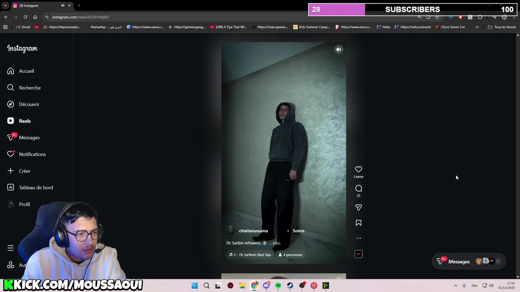Expand hidden bookmarks chevron
The width and height of the screenshot is (520, 292).
pyautogui.click(x=477, y=27)
